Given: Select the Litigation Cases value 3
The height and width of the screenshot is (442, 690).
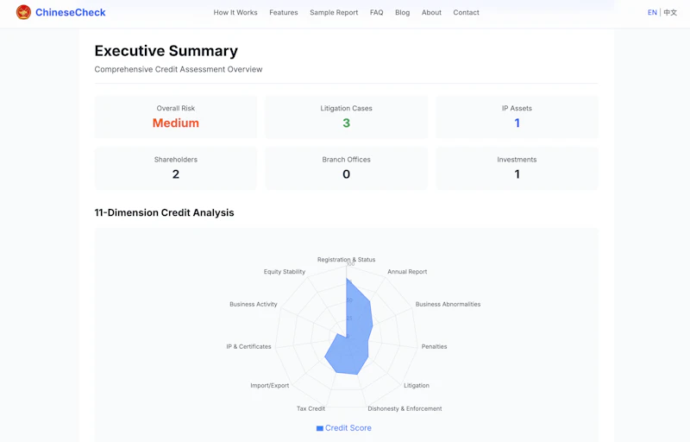Looking at the screenshot, I should pos(347,123).
